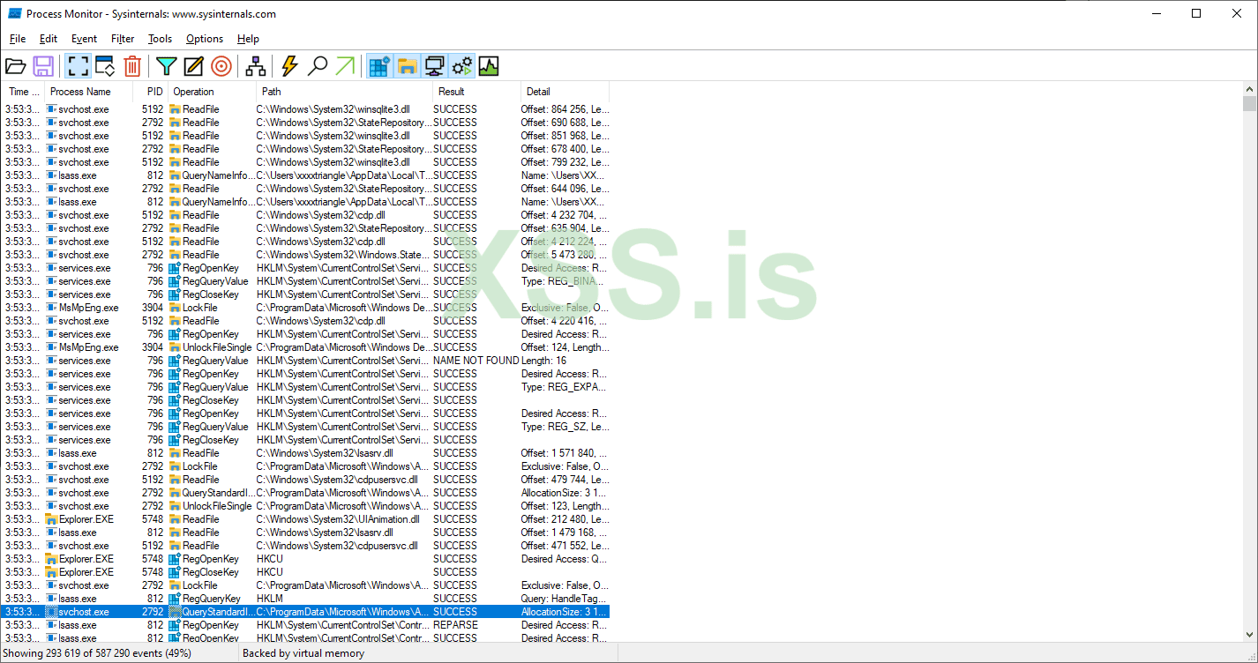Click the 'Offset: 471 552' cdpusersvc.dll row
Image resolution: width=1258 pixels, height=663 pixels.
click(x=306, y=546)
